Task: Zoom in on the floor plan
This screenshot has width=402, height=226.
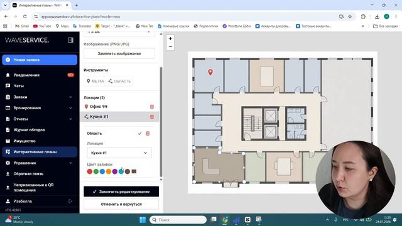Action: point(170,39)
